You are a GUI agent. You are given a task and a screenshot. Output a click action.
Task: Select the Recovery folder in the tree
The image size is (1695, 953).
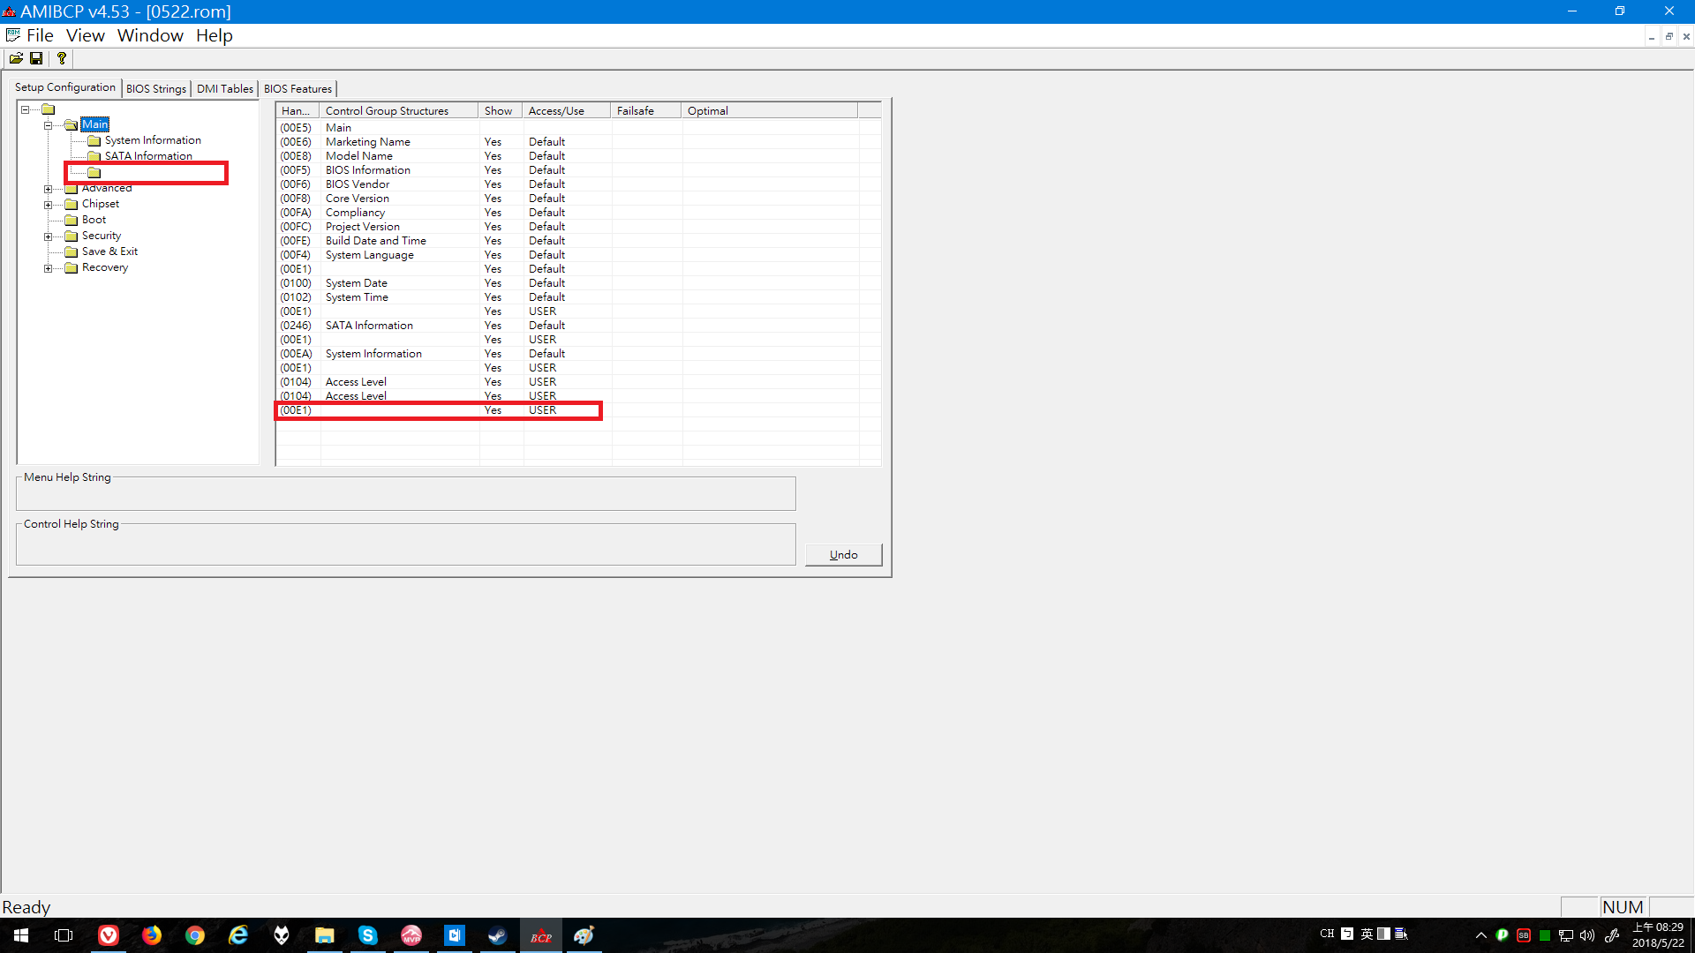105,267
